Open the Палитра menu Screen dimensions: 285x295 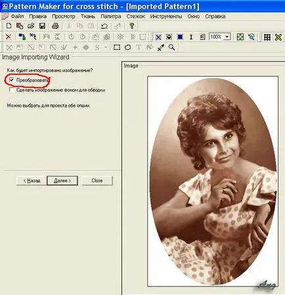[x=111, y=16]
